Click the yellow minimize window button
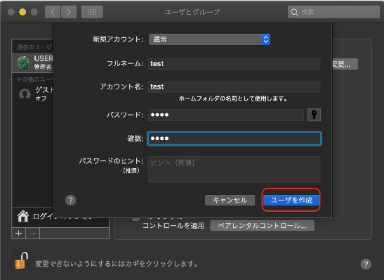This screenshot has width=384, height=280. [22, 12]
